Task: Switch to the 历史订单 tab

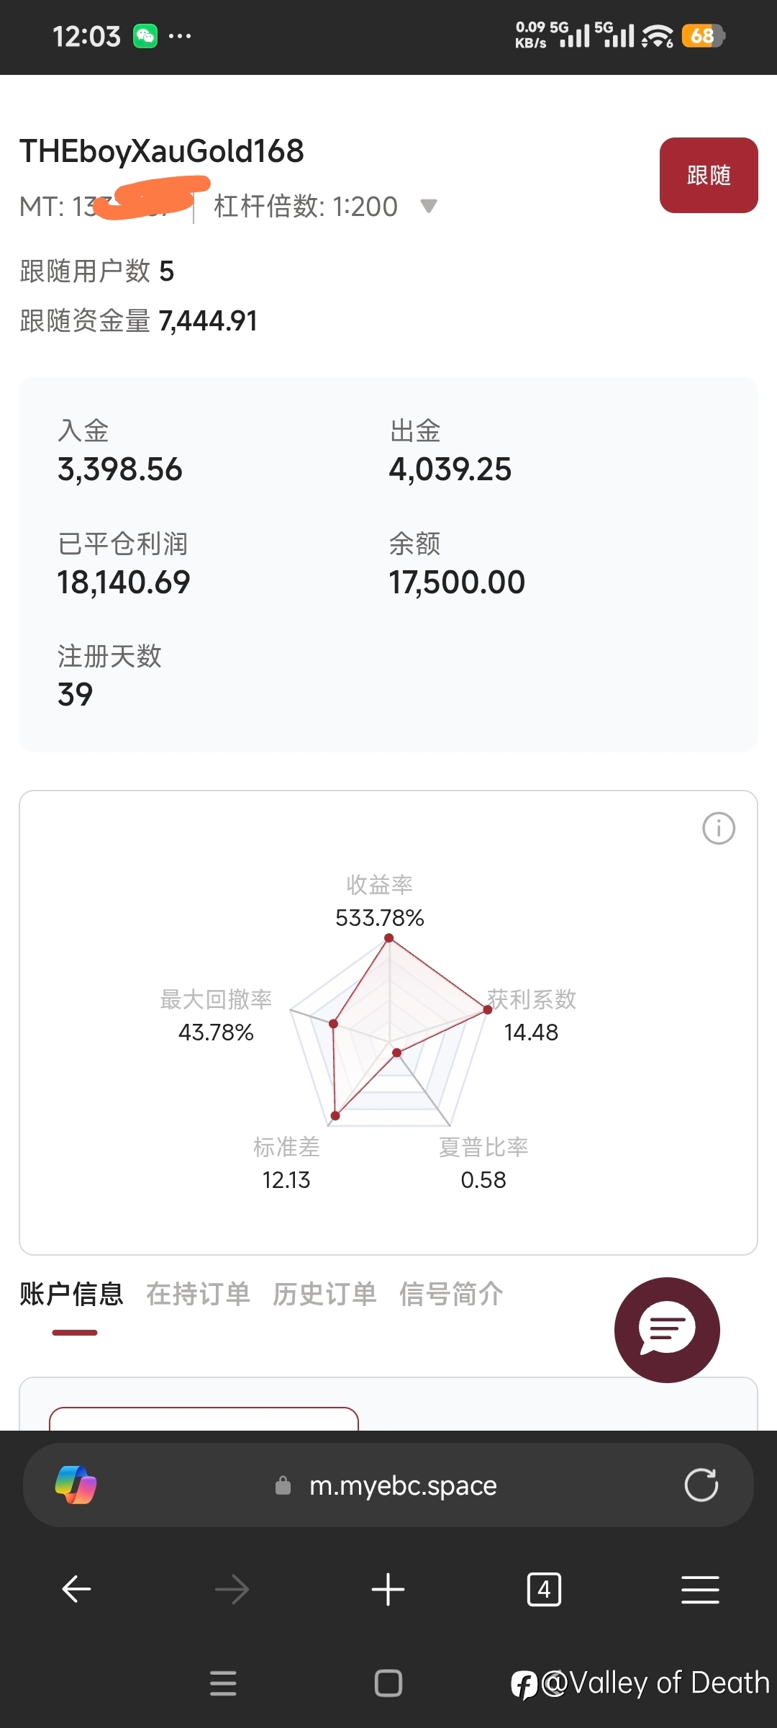Action: (x=324, y=1294)
